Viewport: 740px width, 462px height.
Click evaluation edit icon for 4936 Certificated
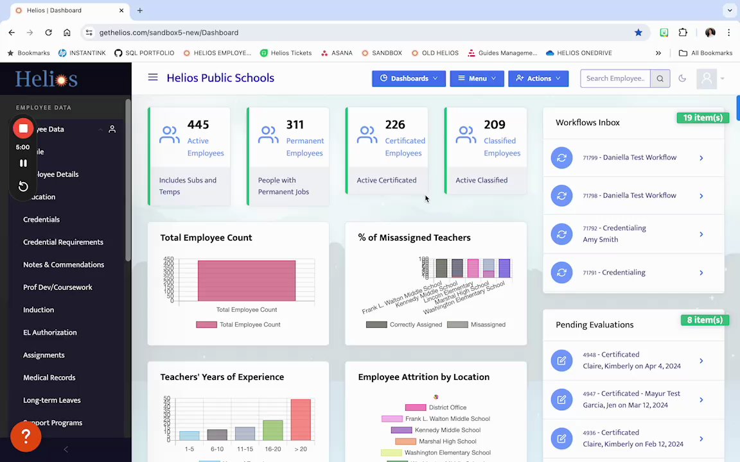coord(561,438)
